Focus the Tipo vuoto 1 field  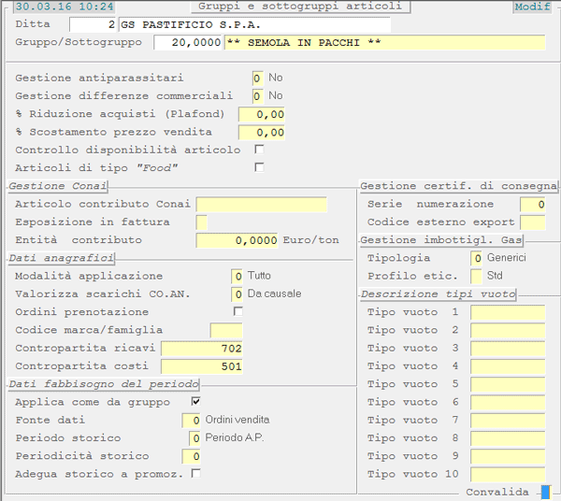click(x=507, y=312)
